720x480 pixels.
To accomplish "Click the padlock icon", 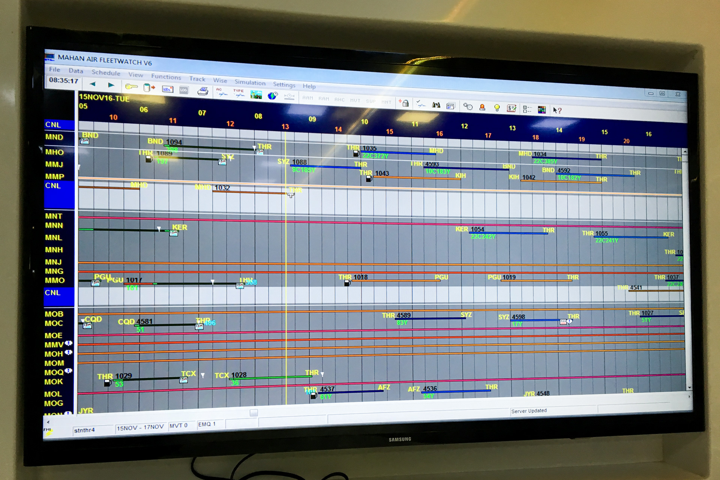I will 404,103.
